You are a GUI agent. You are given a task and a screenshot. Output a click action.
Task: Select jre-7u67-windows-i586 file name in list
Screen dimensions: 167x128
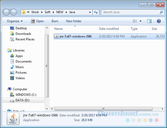76,36
